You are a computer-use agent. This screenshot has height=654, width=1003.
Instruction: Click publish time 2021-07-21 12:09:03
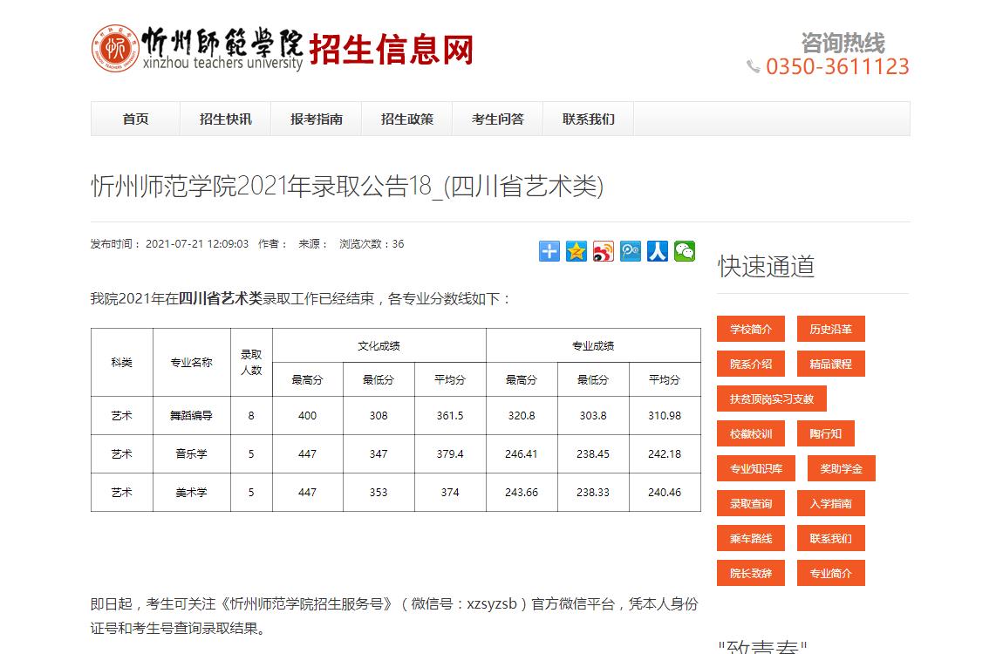(197, 243)
